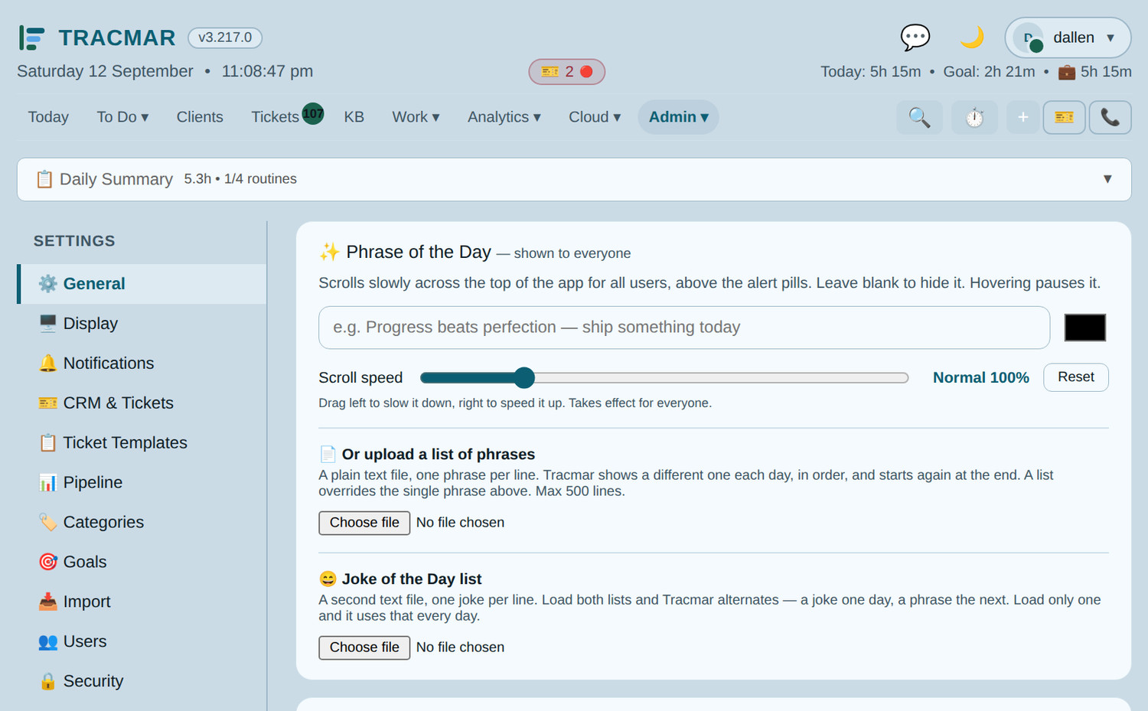Open Notifications settings bell item
Viewport: 1148px width, 711px height.
pos(142,364)
